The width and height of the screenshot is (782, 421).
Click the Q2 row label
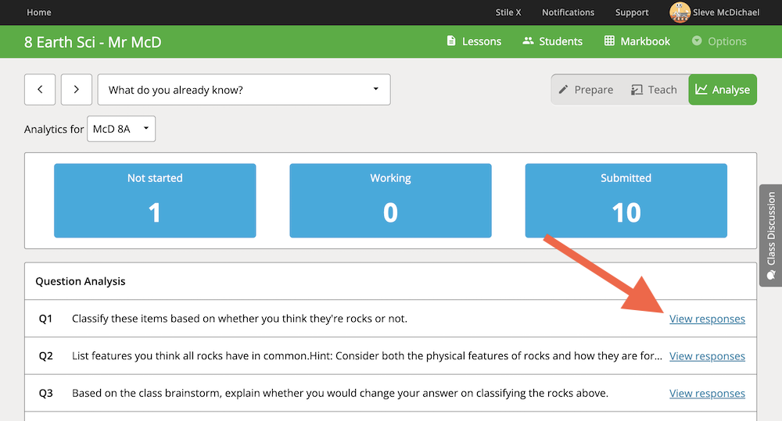point(45,356)
